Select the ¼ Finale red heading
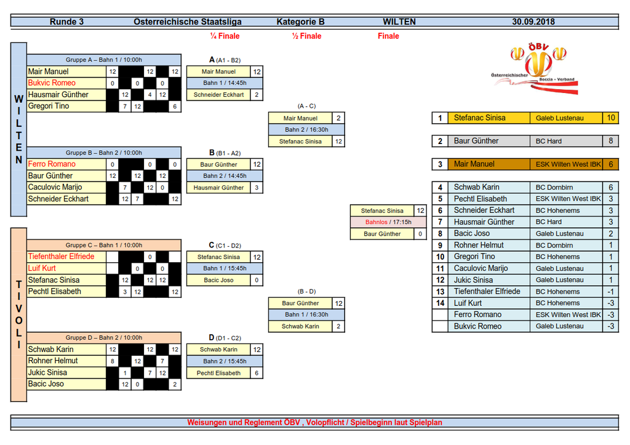The image size is (630, 445). (225, 36)
